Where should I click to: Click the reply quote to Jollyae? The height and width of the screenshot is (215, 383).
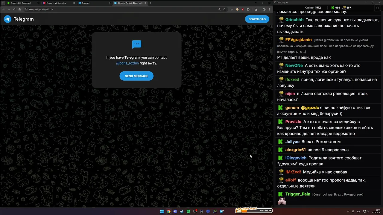point(338,194)
